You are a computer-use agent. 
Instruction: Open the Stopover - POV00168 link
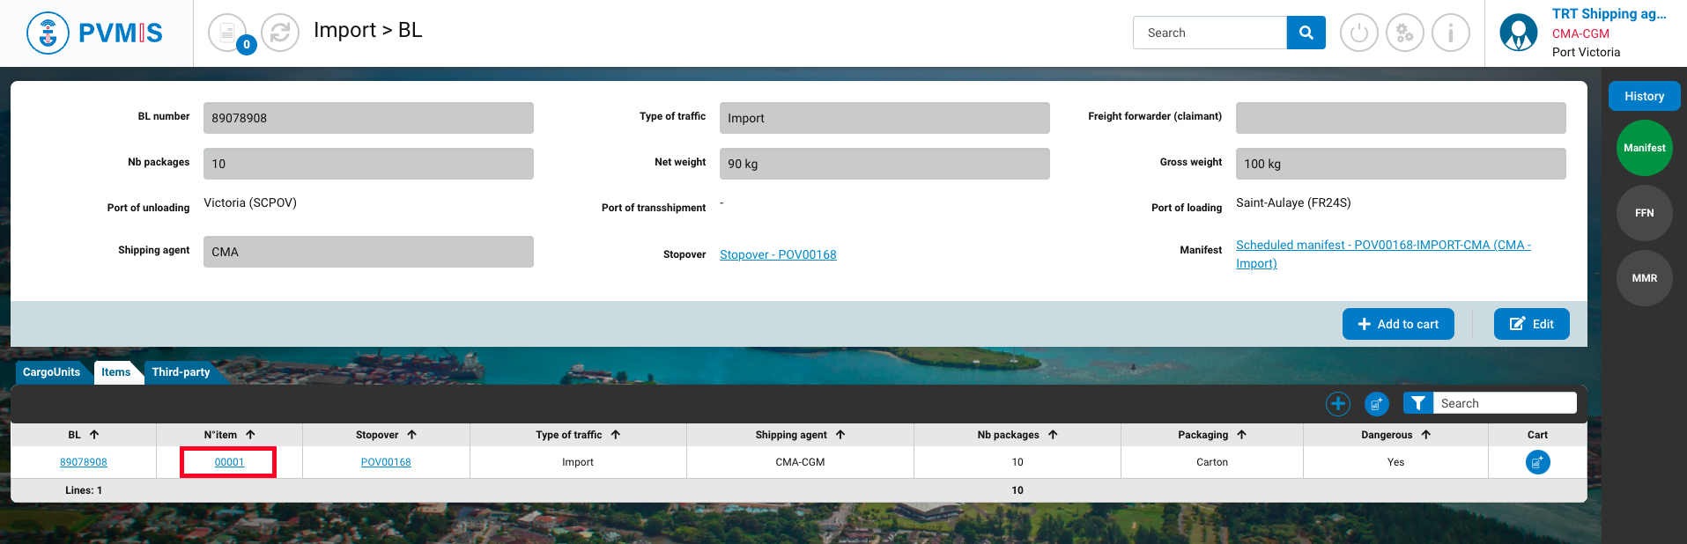(778, 254)
